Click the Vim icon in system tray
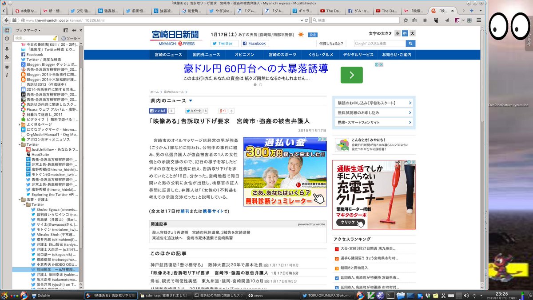 coord(371,295)
